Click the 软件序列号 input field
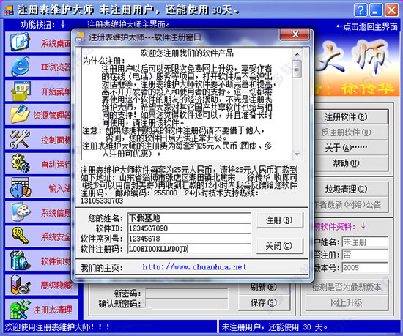 (189, 239)
